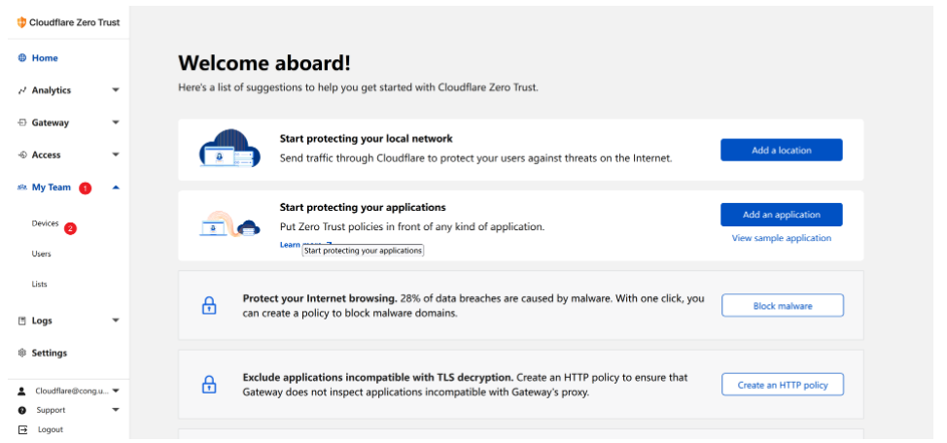Expand the Analytics menu arrow
This screenshot has width=947, height=443.
point(116,90)
